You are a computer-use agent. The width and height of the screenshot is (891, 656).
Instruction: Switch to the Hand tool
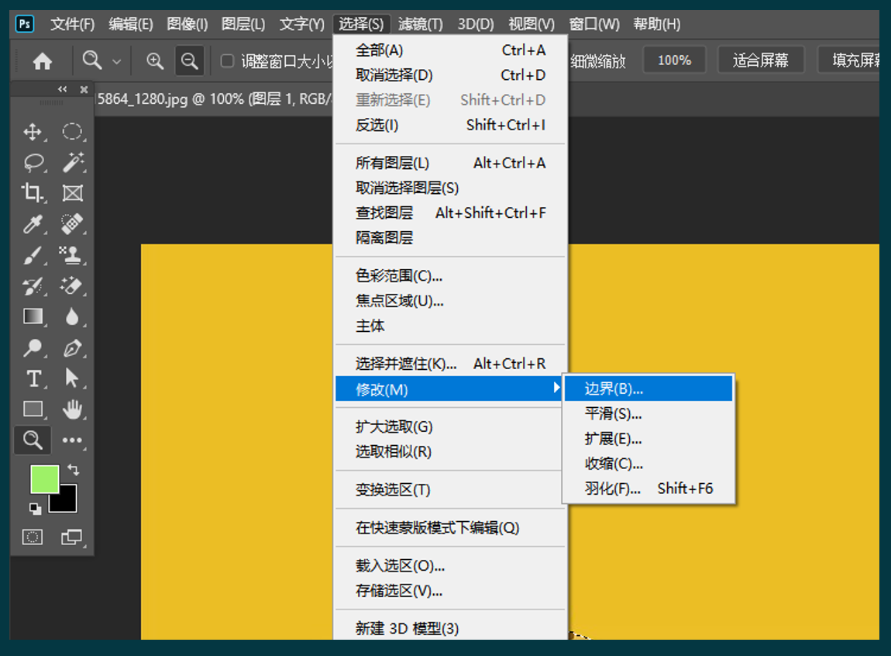pyautogui.click(x=72, y=409)
